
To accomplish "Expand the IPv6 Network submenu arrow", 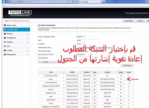I will coord(27,38).
